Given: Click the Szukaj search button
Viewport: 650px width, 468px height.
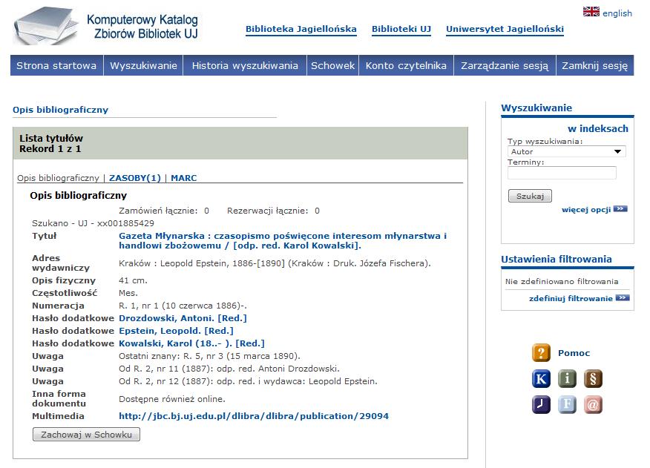Looking at the screenshot, I should coord(531,196).
